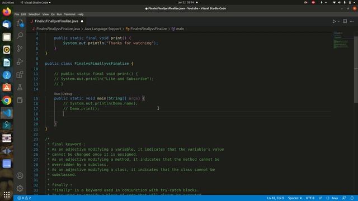The height and width of the screenshot is (201, 358).
Task: Select the FinalvsFinallyvsFinalize.java editor tab
Action: pos(56,21)
